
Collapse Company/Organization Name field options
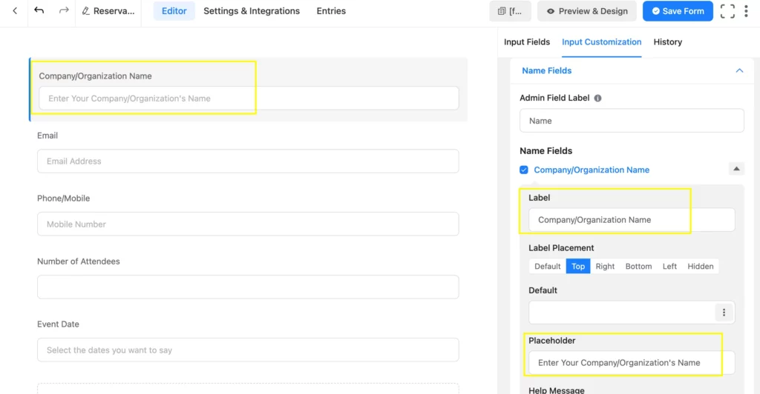click(736, 169)
